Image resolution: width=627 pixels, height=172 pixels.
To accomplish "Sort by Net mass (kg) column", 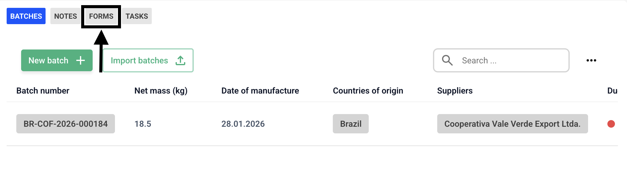I will (x=161, y=91).
